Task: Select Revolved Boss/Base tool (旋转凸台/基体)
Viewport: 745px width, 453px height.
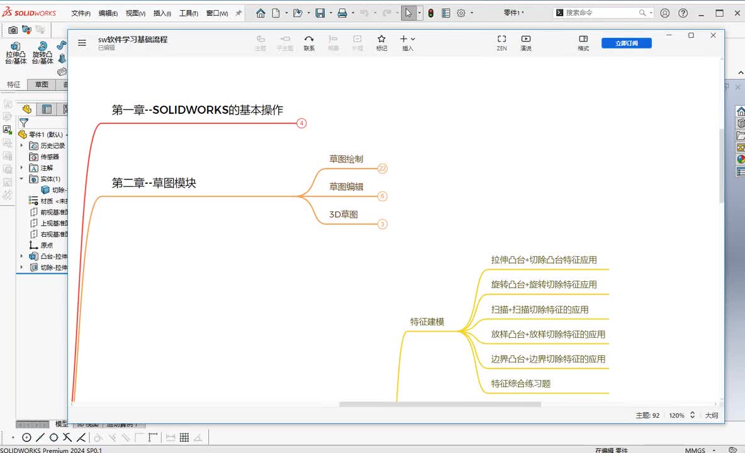Action: [42, 53]
